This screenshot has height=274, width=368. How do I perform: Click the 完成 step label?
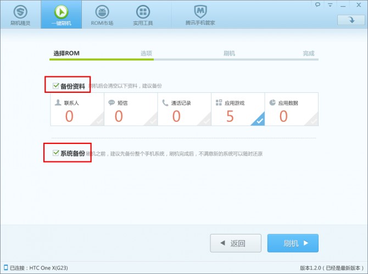(x=309, y=53)
